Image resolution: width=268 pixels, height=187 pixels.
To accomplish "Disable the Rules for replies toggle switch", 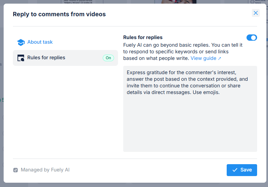I will pos(251,38).
